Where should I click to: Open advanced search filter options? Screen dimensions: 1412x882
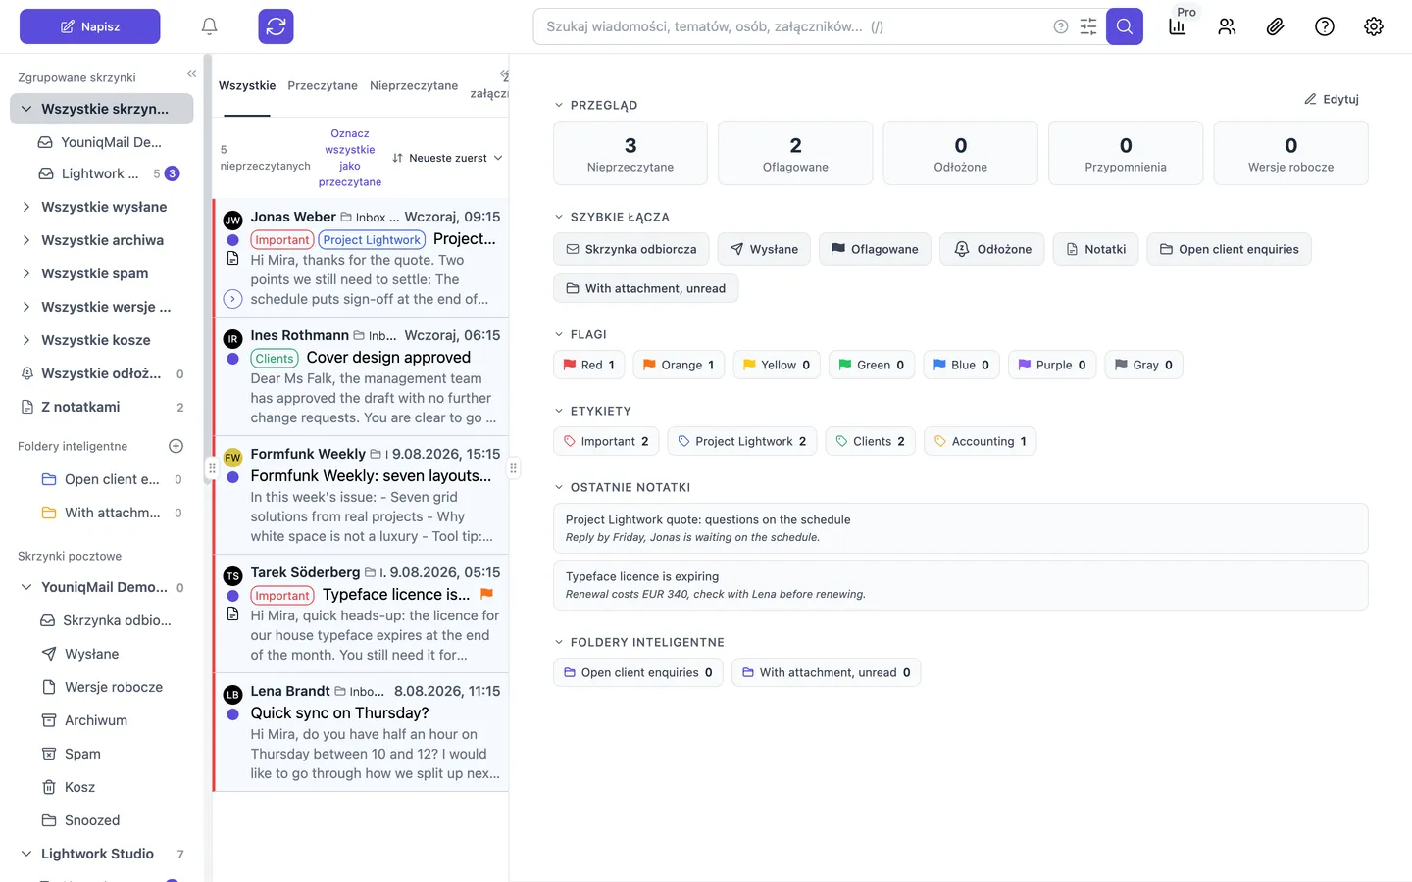point(1088,26)
